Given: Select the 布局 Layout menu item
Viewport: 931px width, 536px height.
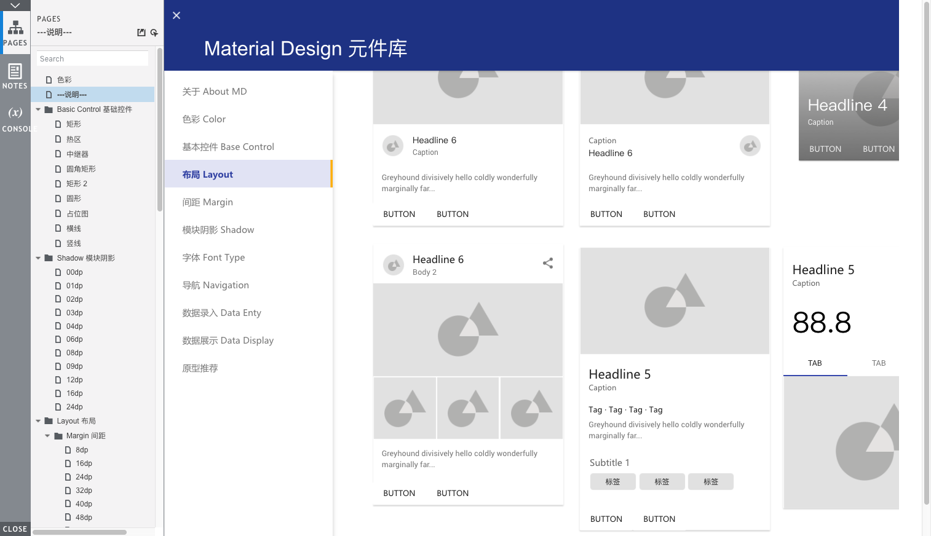Looking at the screenshot, I should point(248,174).
